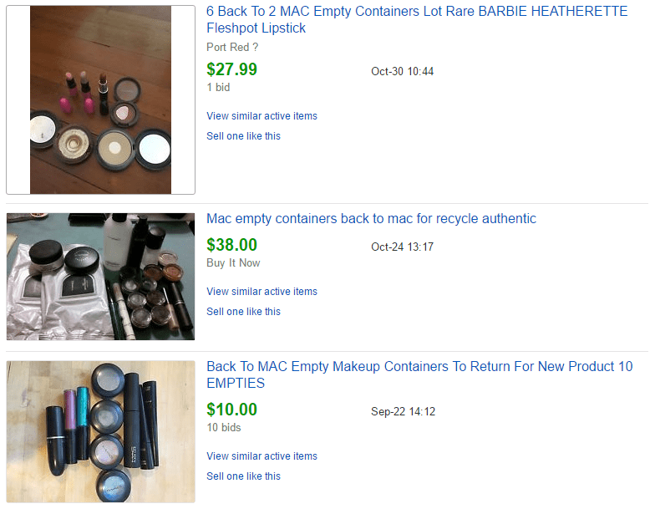Click the Oct-30 10:44 end date
Viewport: 650px width, 509px height.
[x=402, y=71]
